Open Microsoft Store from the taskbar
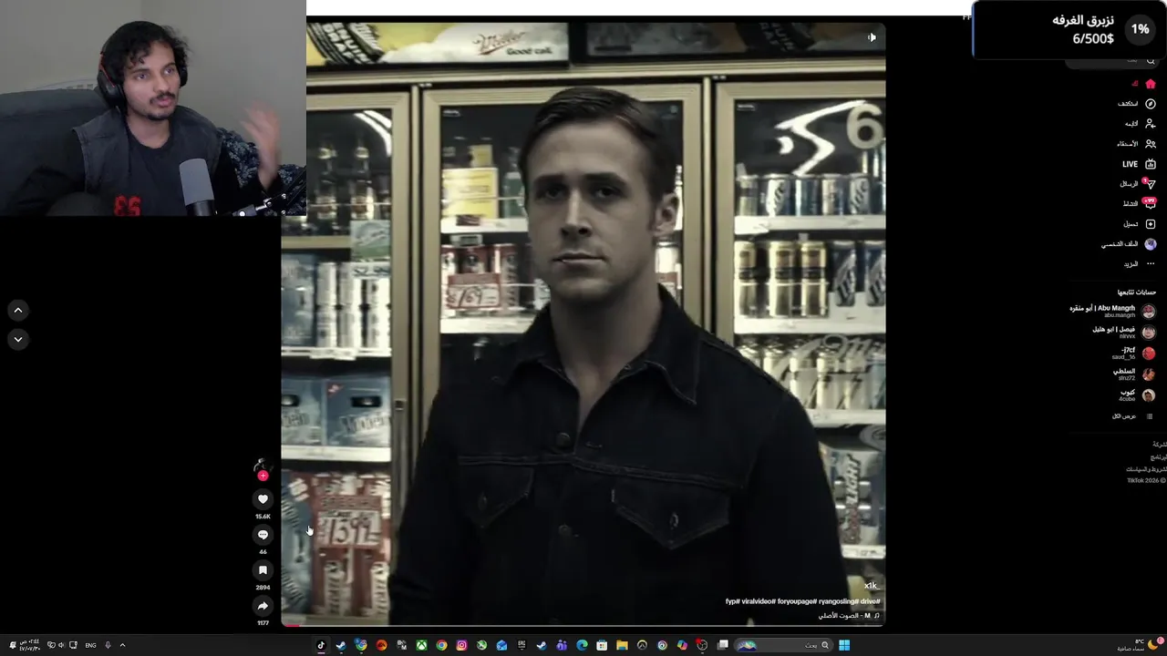Image resolution: width=1167 pixels, height=656 pixels. click(x=602, y=645)
